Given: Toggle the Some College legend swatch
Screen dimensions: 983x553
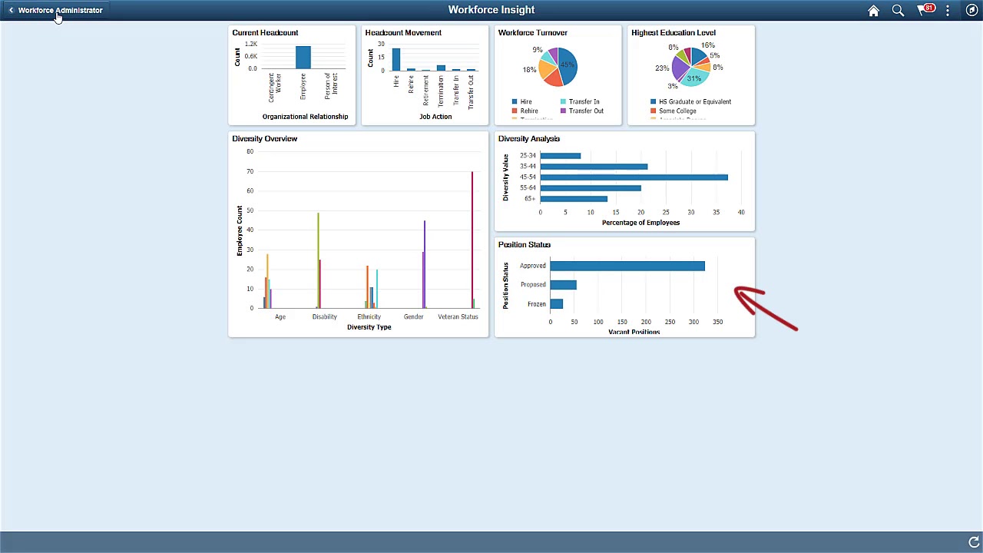Looking at the screenshot, I should pos(653,111).
